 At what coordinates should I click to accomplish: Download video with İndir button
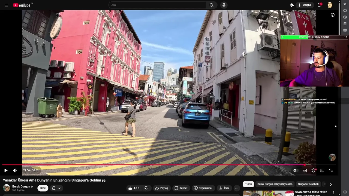224,188
